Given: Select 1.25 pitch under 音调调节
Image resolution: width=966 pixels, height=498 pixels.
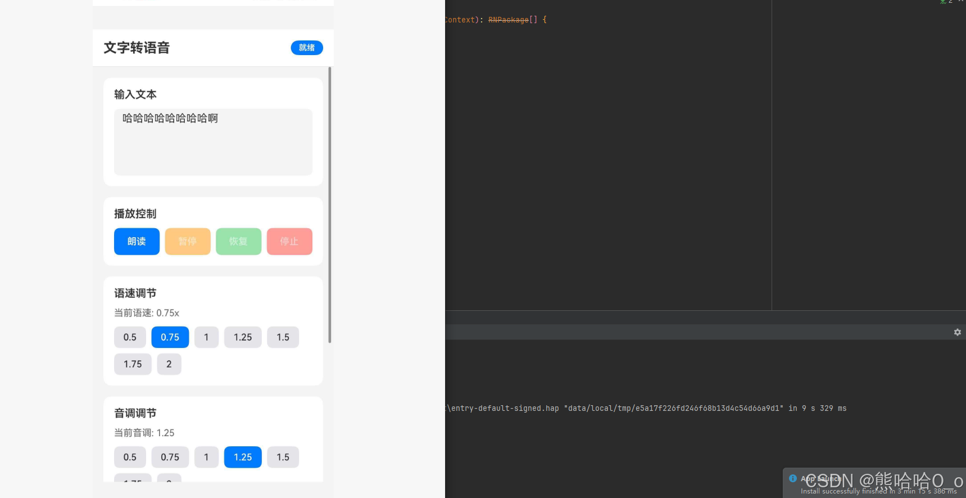Looking at the screenshot, I should pos(243,457).
